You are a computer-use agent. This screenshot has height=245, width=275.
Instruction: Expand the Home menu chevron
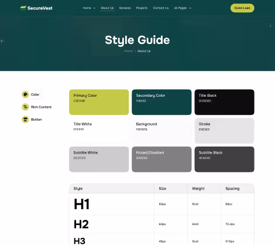tap(94, 8)
